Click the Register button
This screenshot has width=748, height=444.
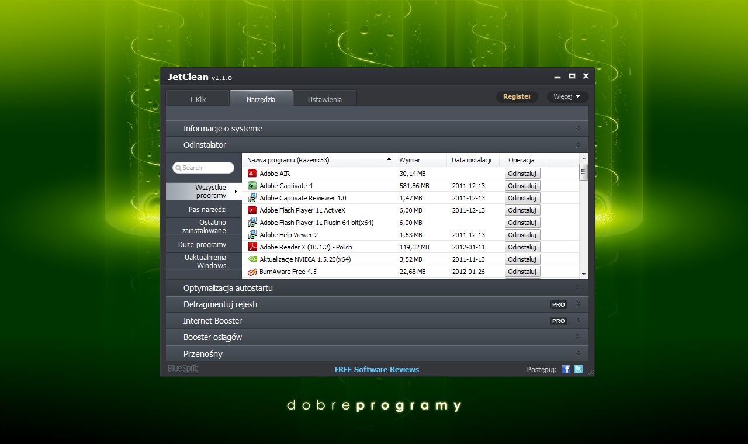click(x=517, y=96)
